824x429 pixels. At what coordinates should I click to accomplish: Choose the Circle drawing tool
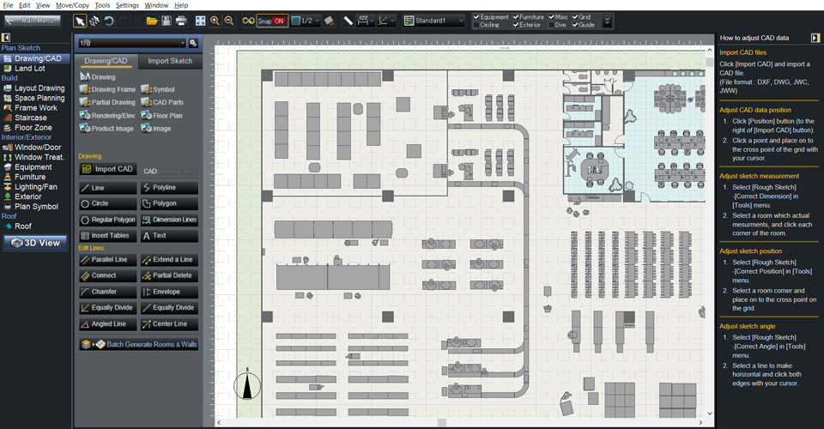(x=107, y=203)
